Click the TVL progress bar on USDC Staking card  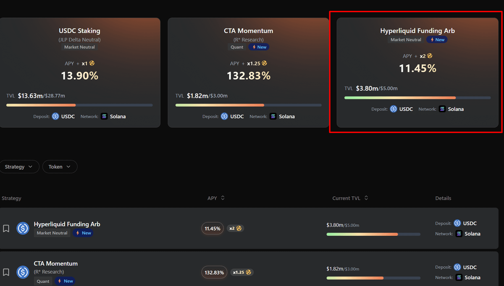tap(79, 105)
